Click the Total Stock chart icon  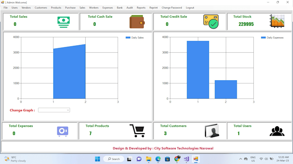coord(277,21)
